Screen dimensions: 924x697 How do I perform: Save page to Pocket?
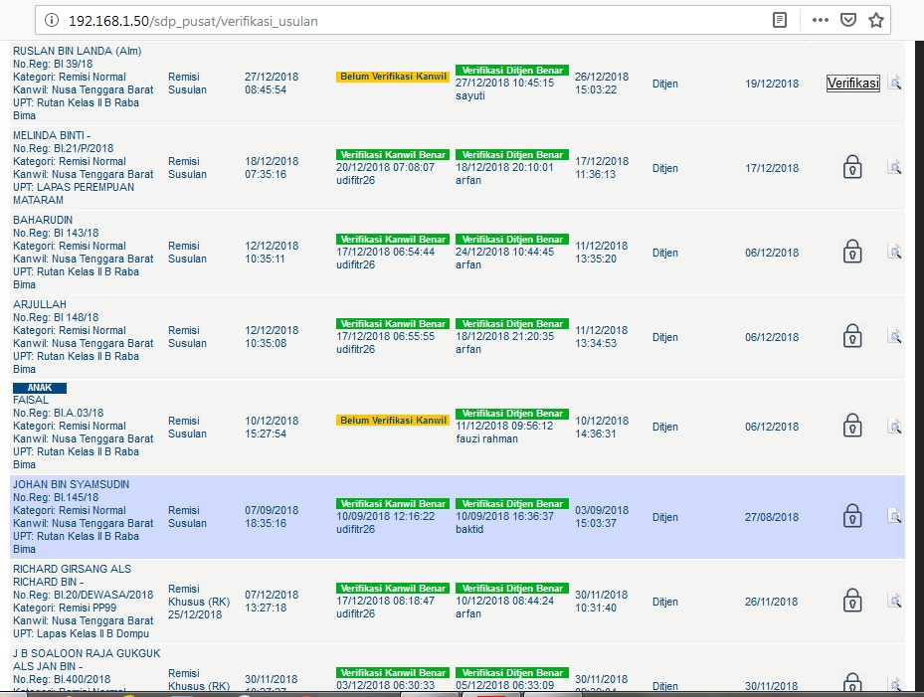848,20
